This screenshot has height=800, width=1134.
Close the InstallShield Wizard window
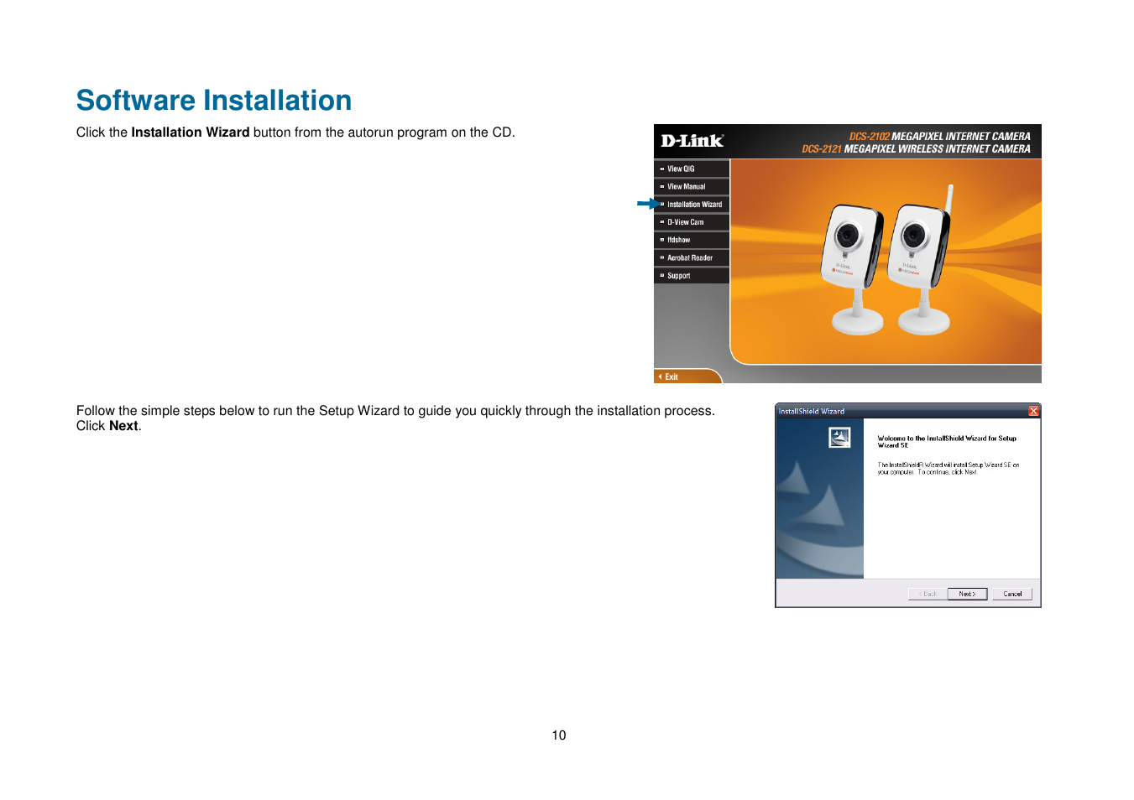coord(1033,411)
